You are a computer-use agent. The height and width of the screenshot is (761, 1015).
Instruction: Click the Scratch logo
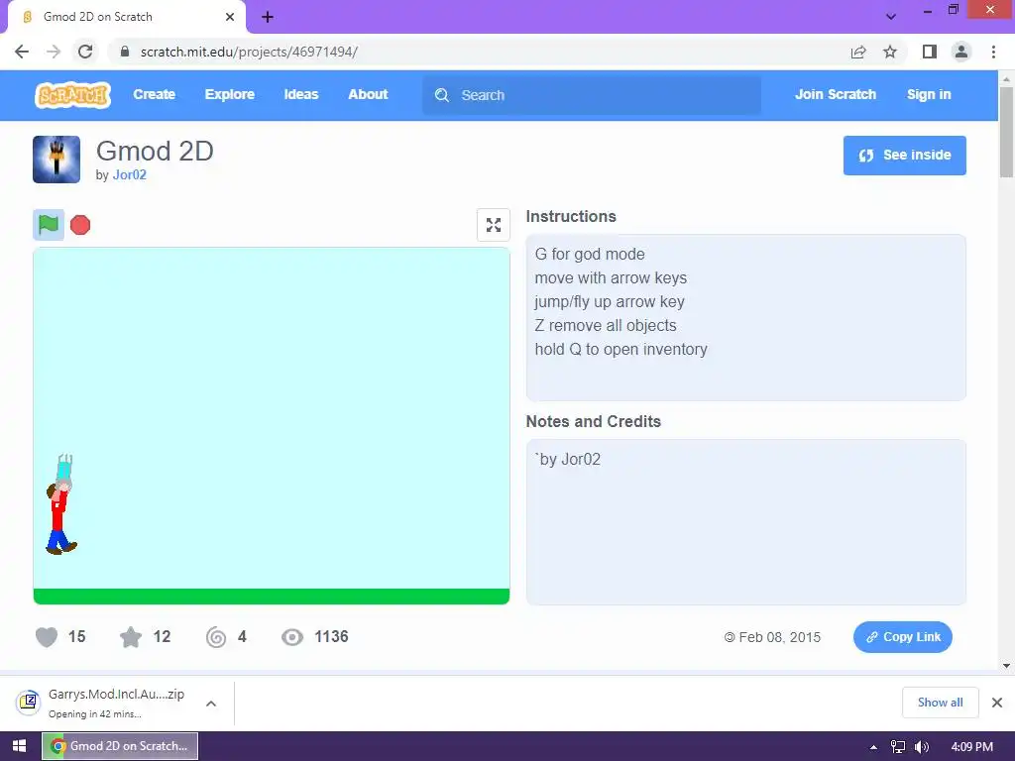(x=73, y=95)
